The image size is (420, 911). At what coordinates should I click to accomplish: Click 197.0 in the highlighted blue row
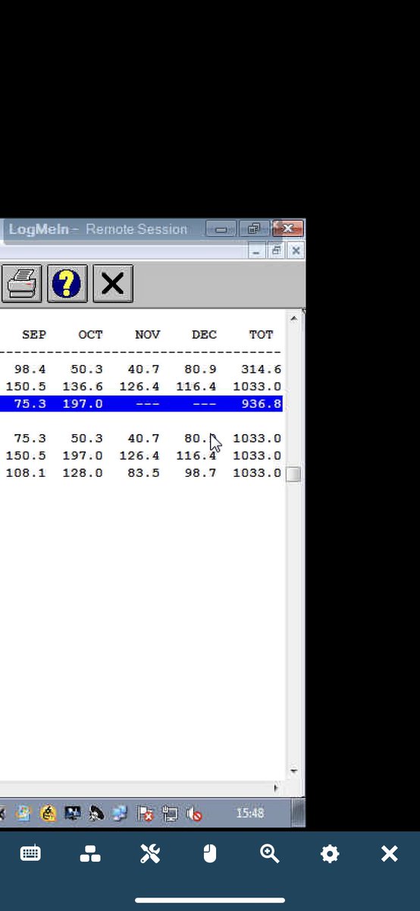coord(83,404)
